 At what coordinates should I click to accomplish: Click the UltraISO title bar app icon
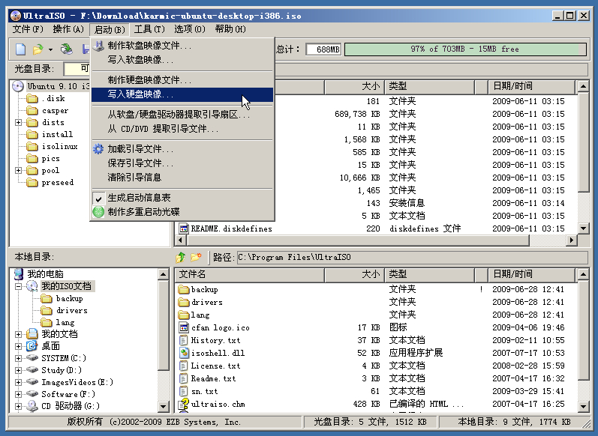point(16,16)
